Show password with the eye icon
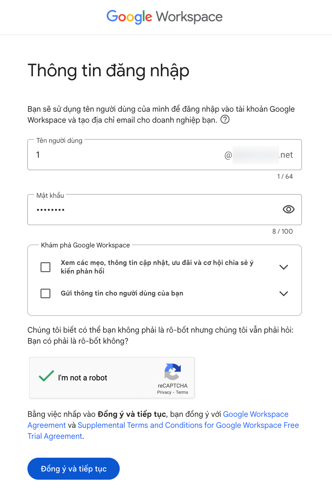The height and width of the screenshot is (490, 332). [288, 209]
